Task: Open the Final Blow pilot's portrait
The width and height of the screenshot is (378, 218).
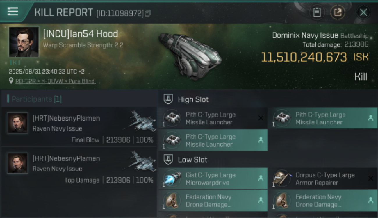Action: pos(17,123)
